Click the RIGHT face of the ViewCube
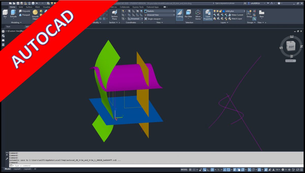This screenshot has width=305, height=173. (x=291, y=47)
